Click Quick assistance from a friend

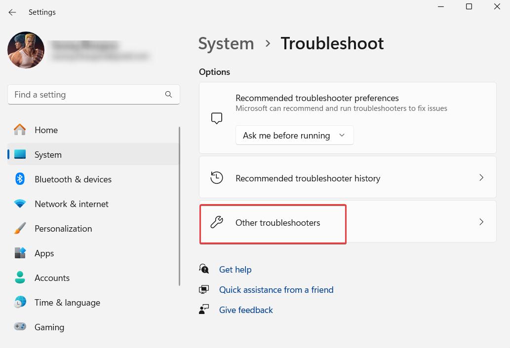(x=276, y=289)
